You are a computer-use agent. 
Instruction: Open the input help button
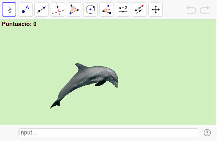(x=207, y=133)
